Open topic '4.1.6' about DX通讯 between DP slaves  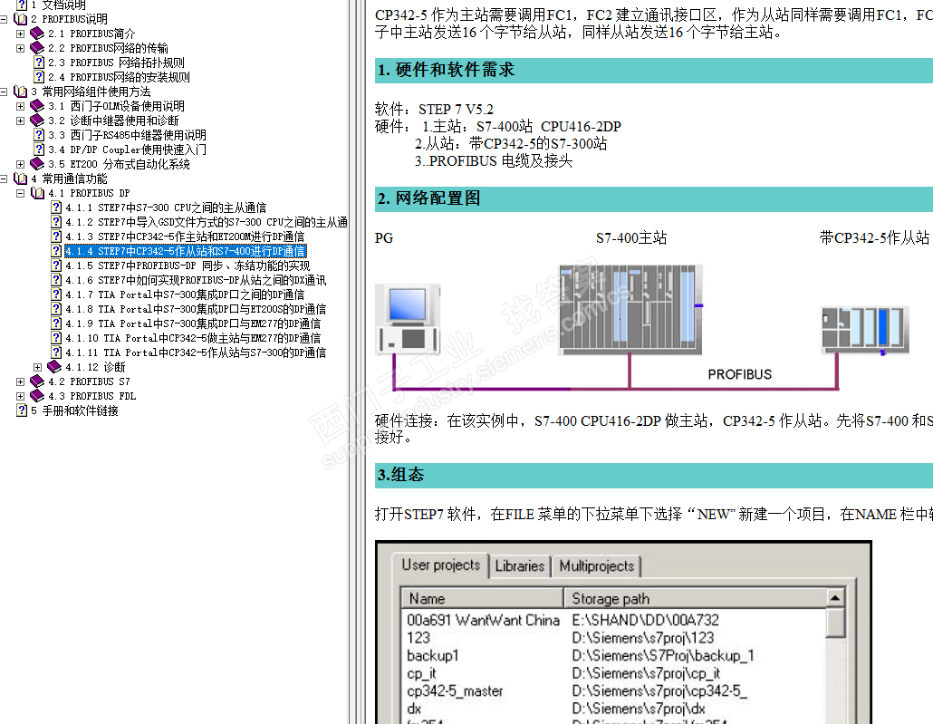click(196, 280)
